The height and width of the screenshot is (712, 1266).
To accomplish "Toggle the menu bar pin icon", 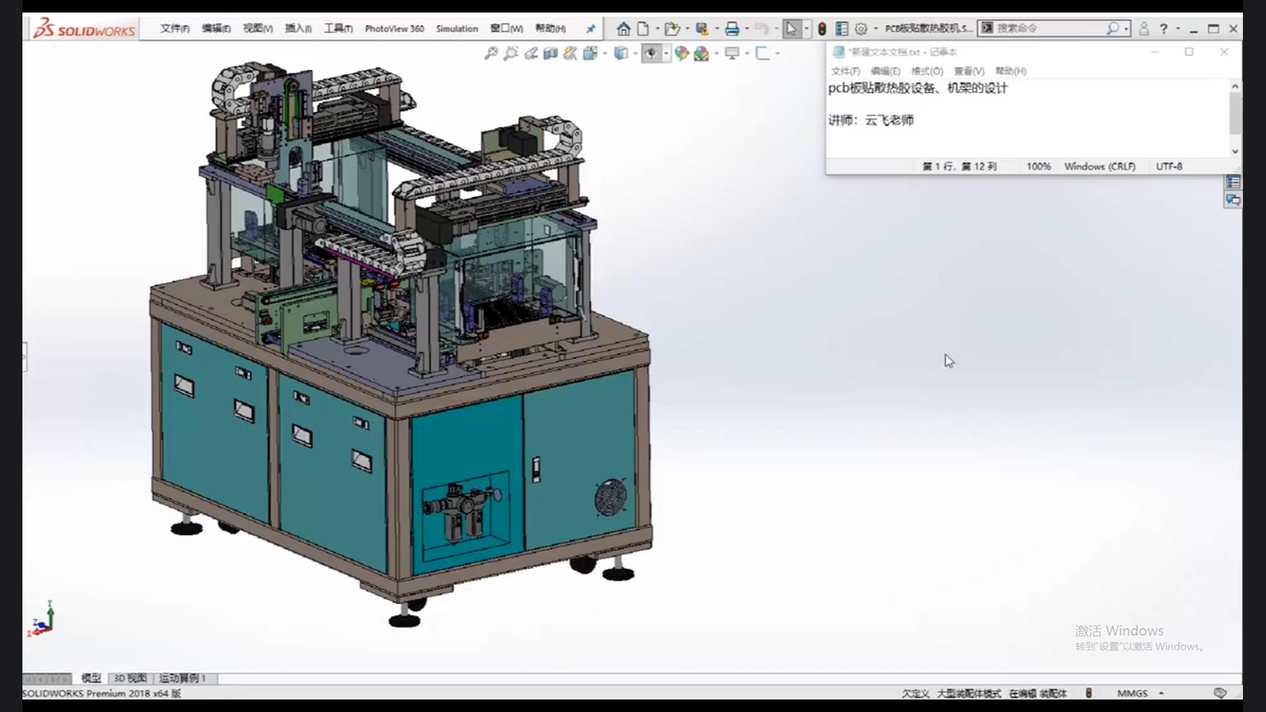I will [590, 28].
